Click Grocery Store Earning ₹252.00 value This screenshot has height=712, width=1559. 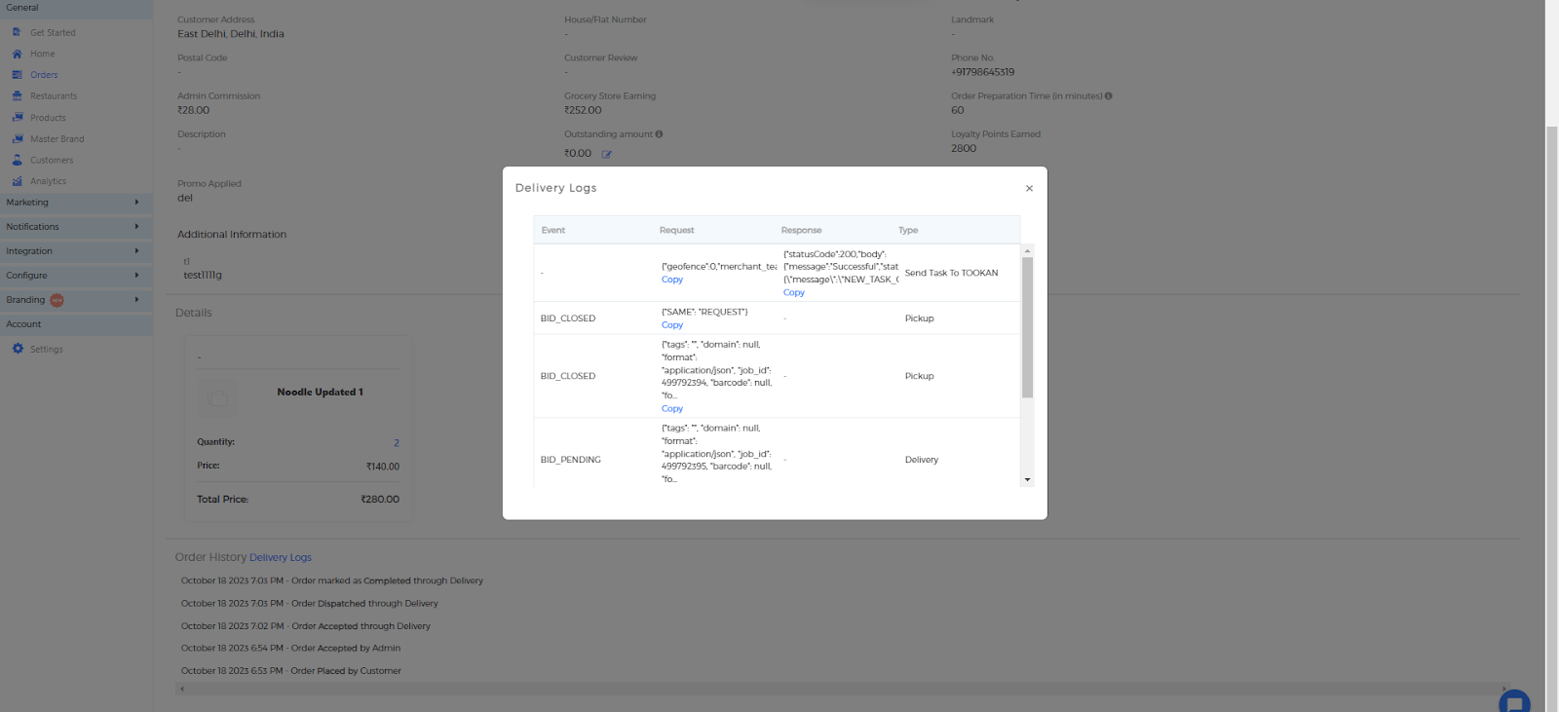coord(583,111)
